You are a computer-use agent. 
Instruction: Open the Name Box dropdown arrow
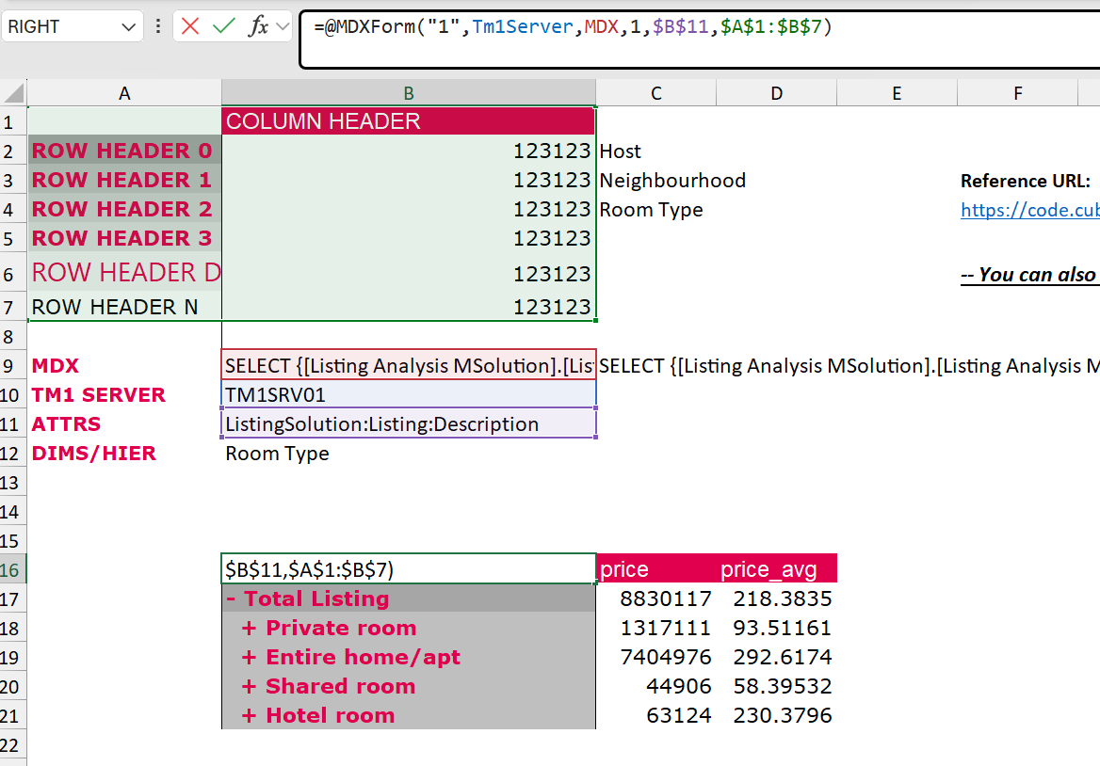point(128,27)
